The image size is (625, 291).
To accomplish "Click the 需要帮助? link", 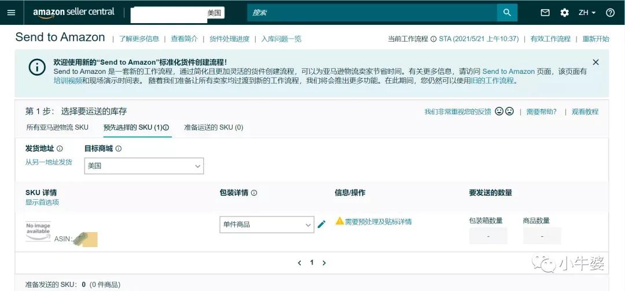I will [x=541, y=112].
